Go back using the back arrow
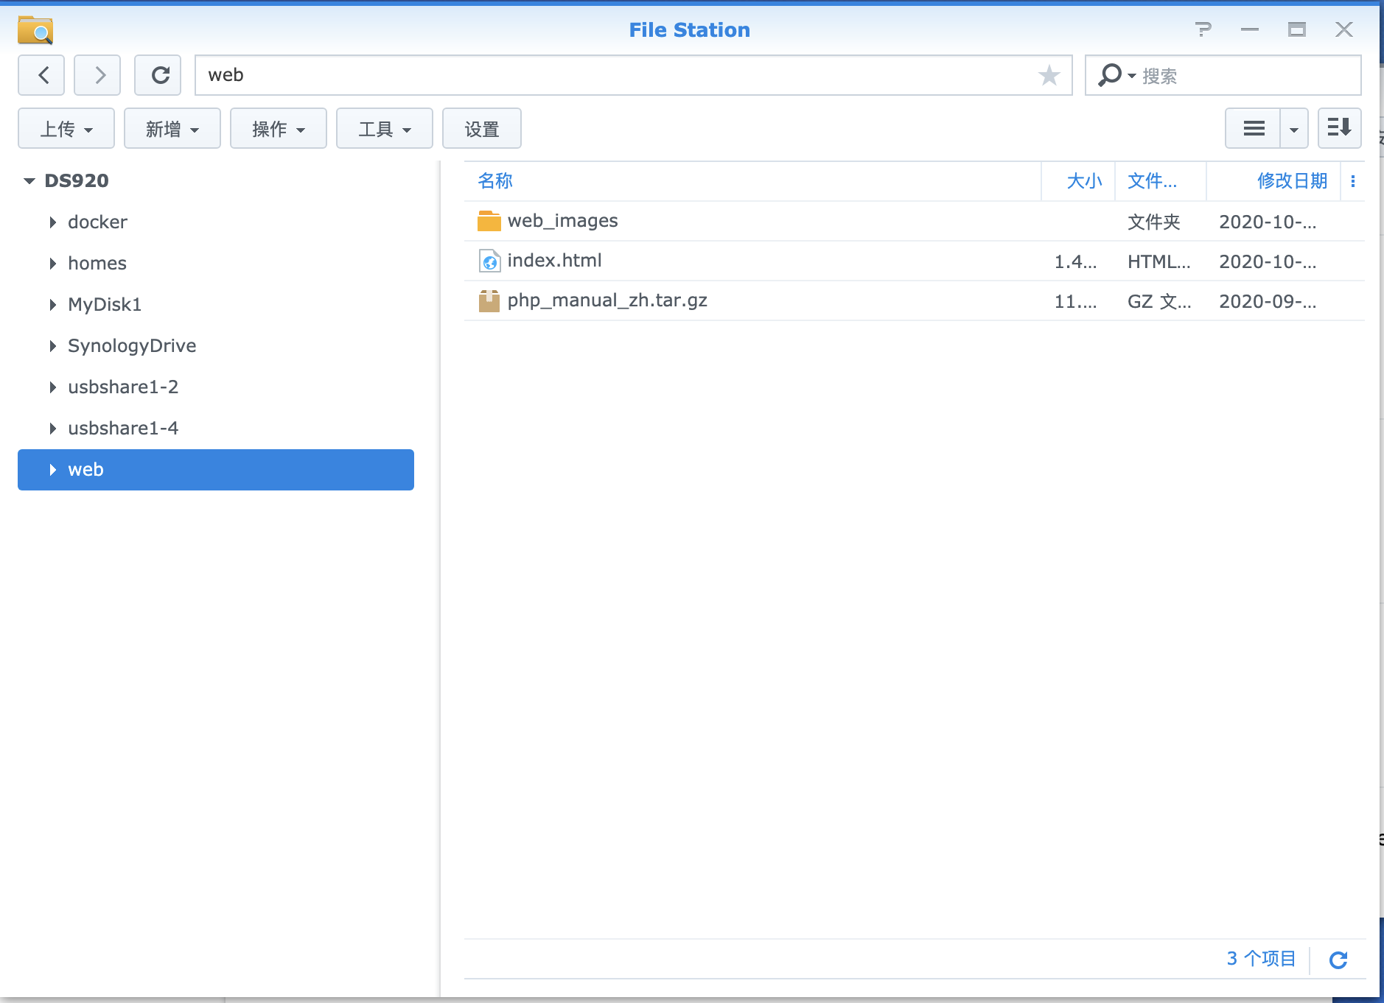Screen dimensions: 1384x1003 (x=41, y=75)
